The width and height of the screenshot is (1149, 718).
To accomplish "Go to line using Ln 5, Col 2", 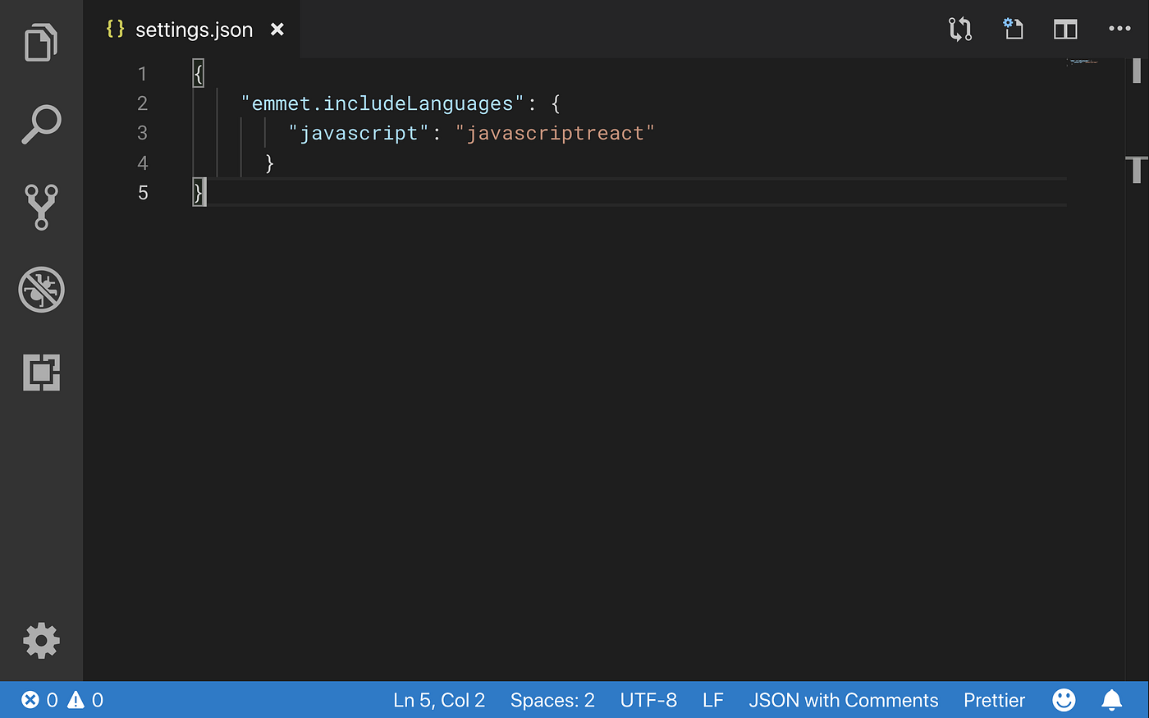I will (439, 699).
